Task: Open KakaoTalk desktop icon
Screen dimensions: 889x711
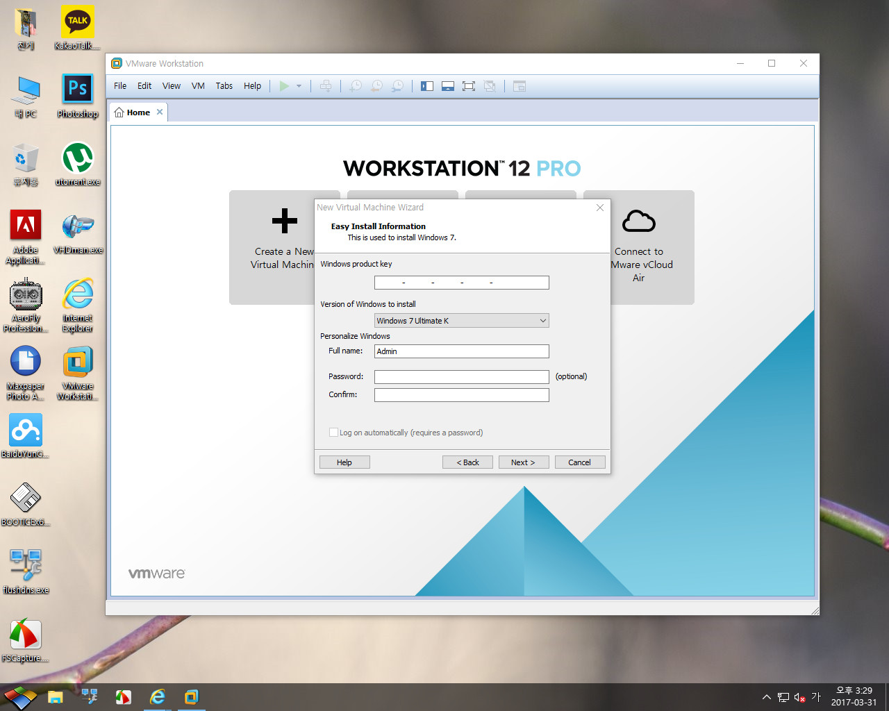Action: (77, 28)
